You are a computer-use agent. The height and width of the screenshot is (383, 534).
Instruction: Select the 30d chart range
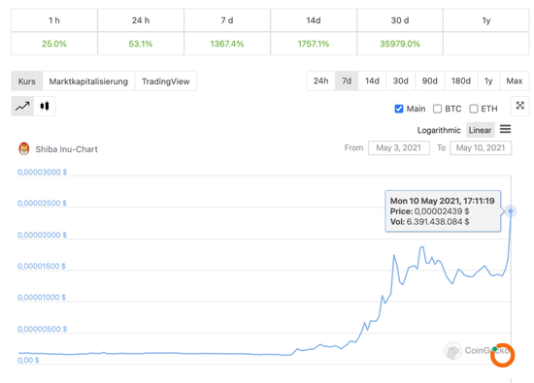(400, 80)
